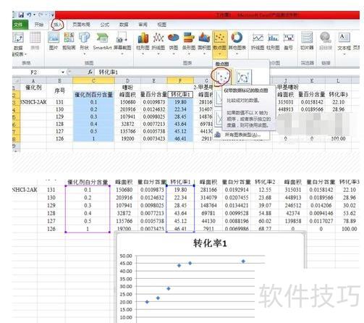Screen dimensions: 364x323
Task: Open 所有图表类型(A) all chart types entry
Action: pyautogui.click(x=242, y=135)
